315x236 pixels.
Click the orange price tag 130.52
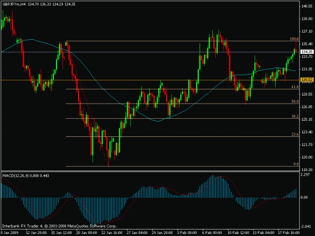[x=307, y=80]
